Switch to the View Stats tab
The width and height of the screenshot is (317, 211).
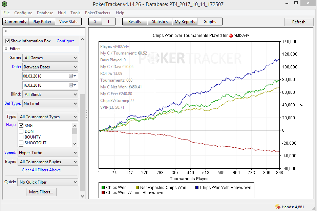pos(68,22)
